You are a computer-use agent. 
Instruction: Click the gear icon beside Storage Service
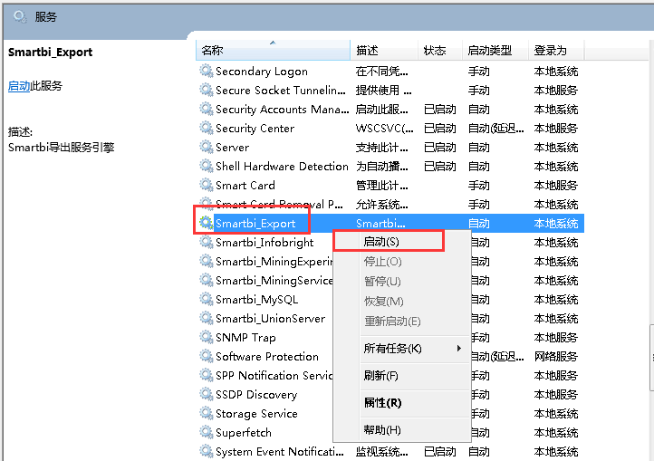(206, 413)
